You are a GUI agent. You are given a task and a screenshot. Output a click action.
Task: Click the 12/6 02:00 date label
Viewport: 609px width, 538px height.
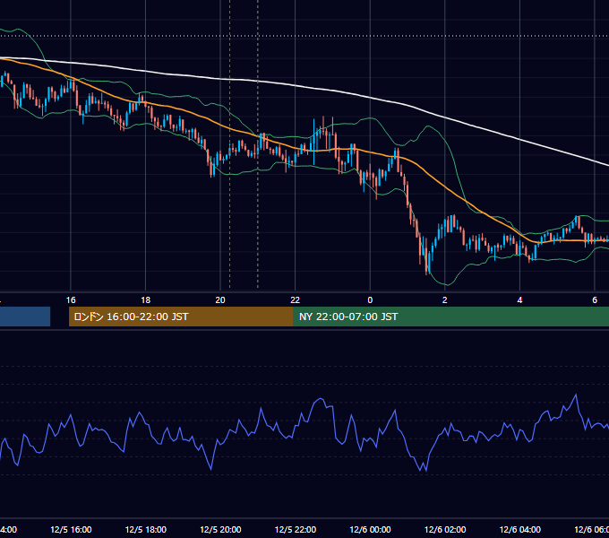[445, 529]
